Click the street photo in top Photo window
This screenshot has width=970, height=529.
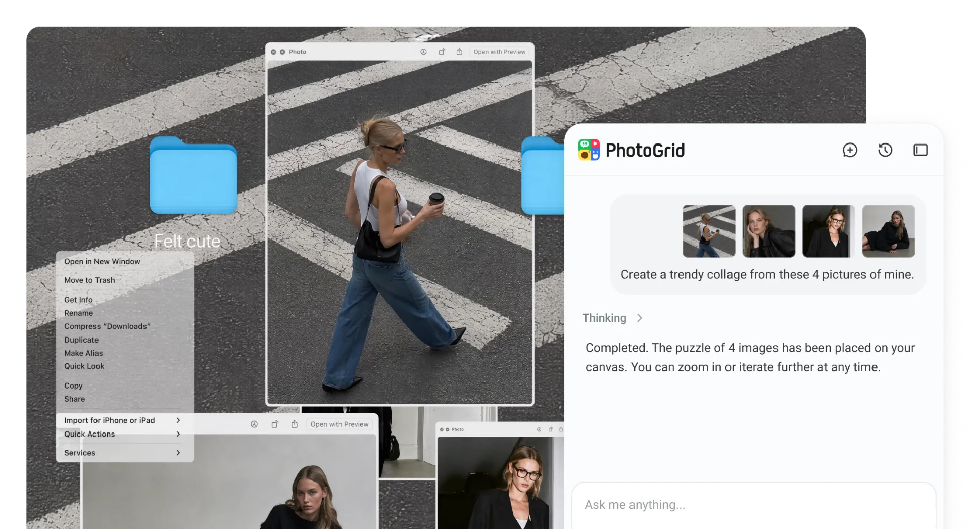(400, 232)
